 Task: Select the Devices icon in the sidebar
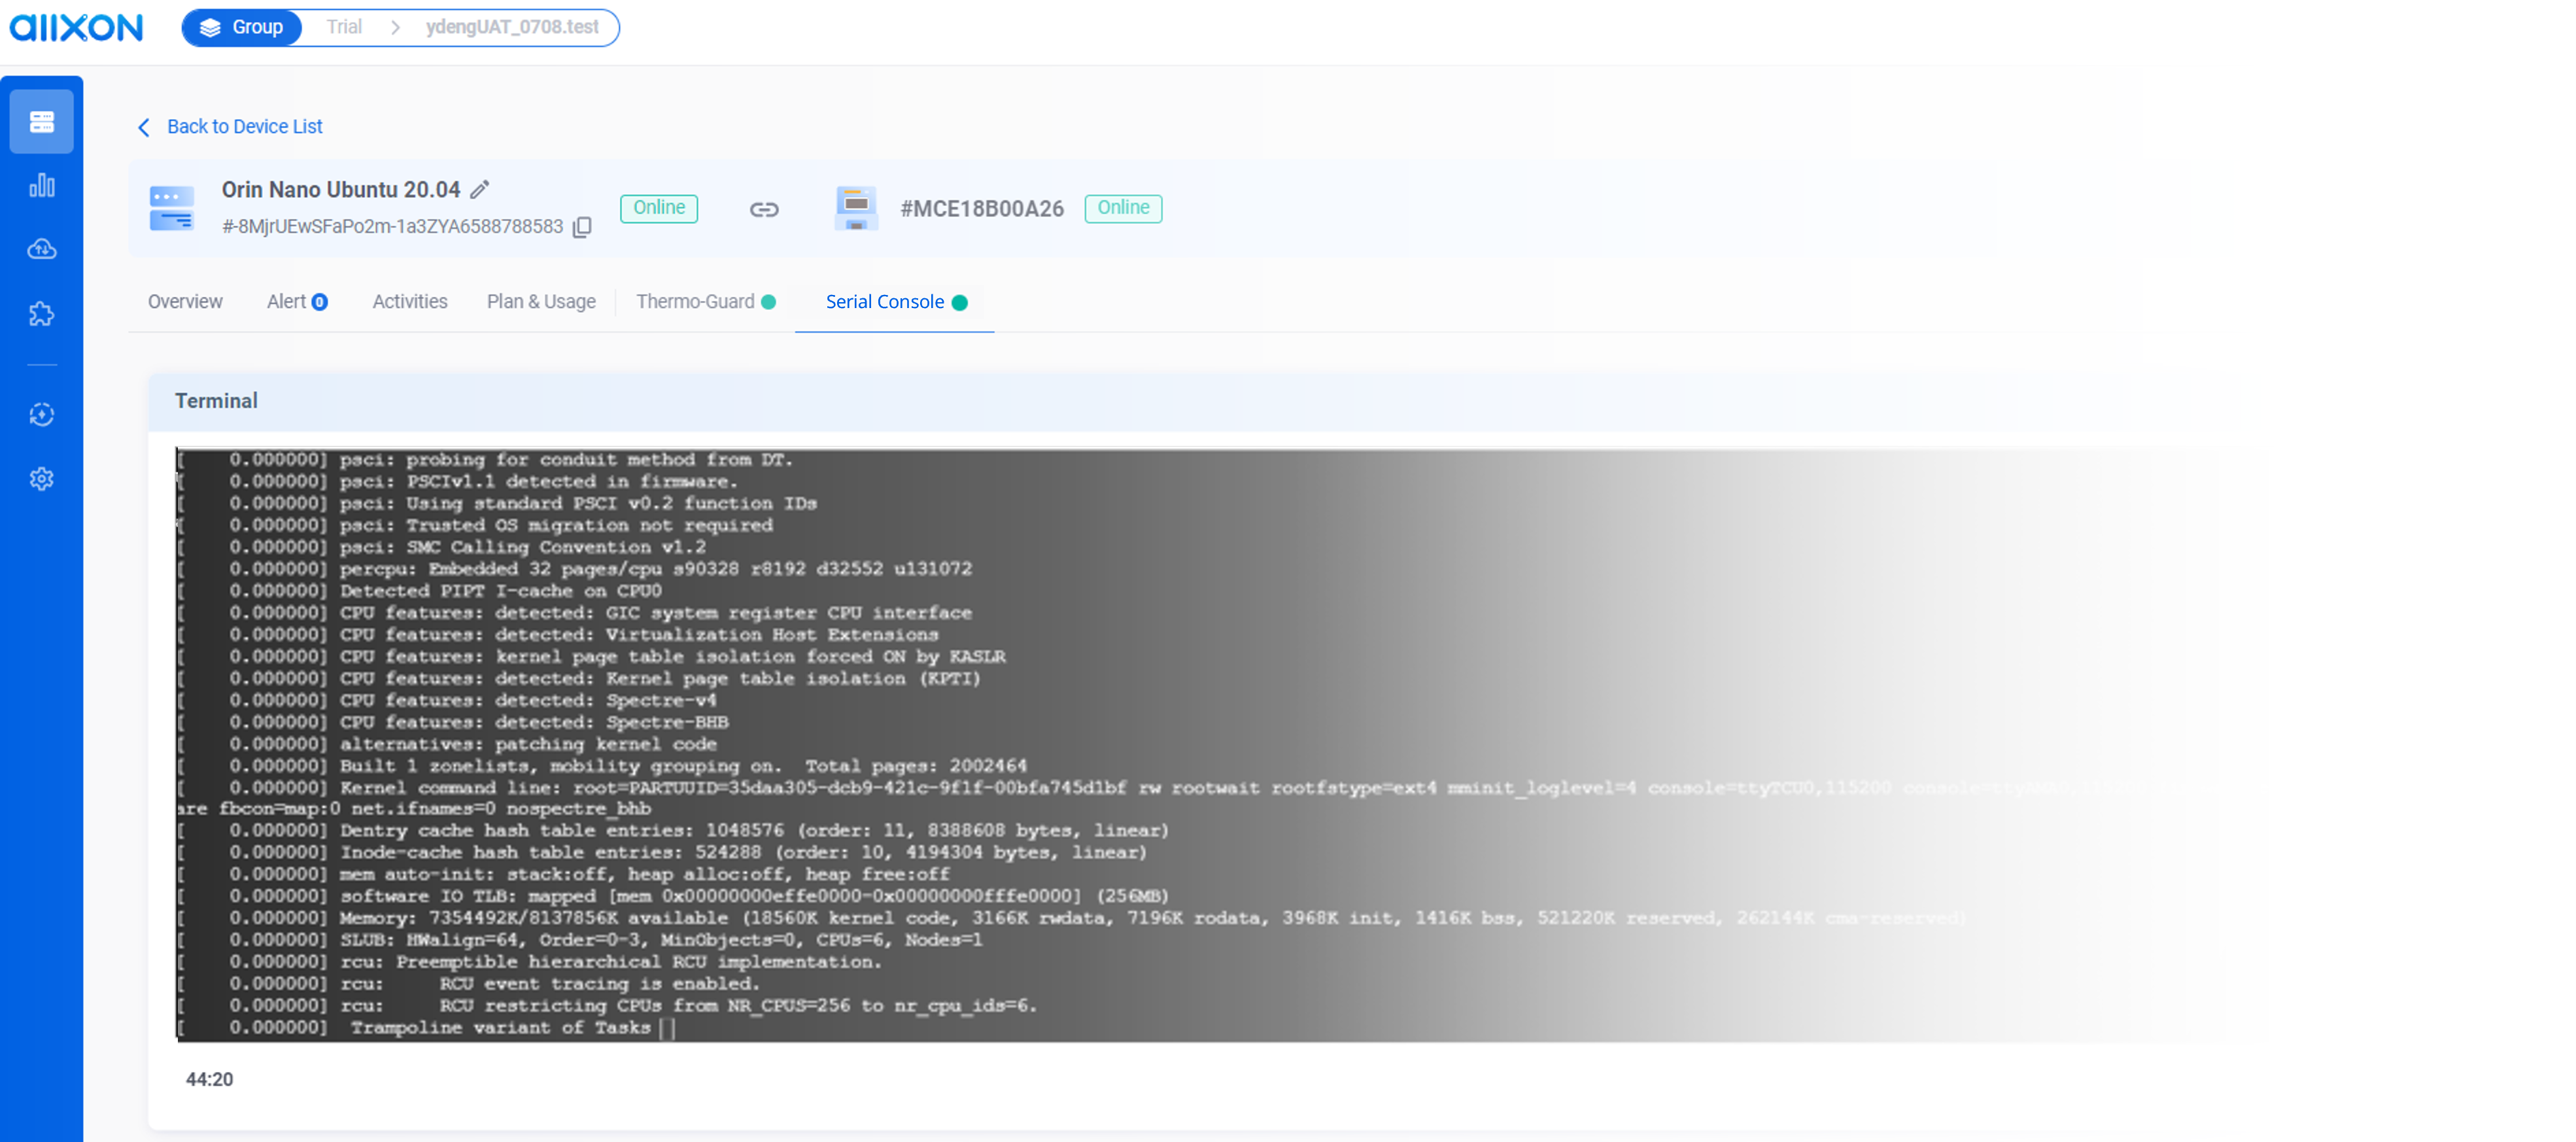click(41, 120)
